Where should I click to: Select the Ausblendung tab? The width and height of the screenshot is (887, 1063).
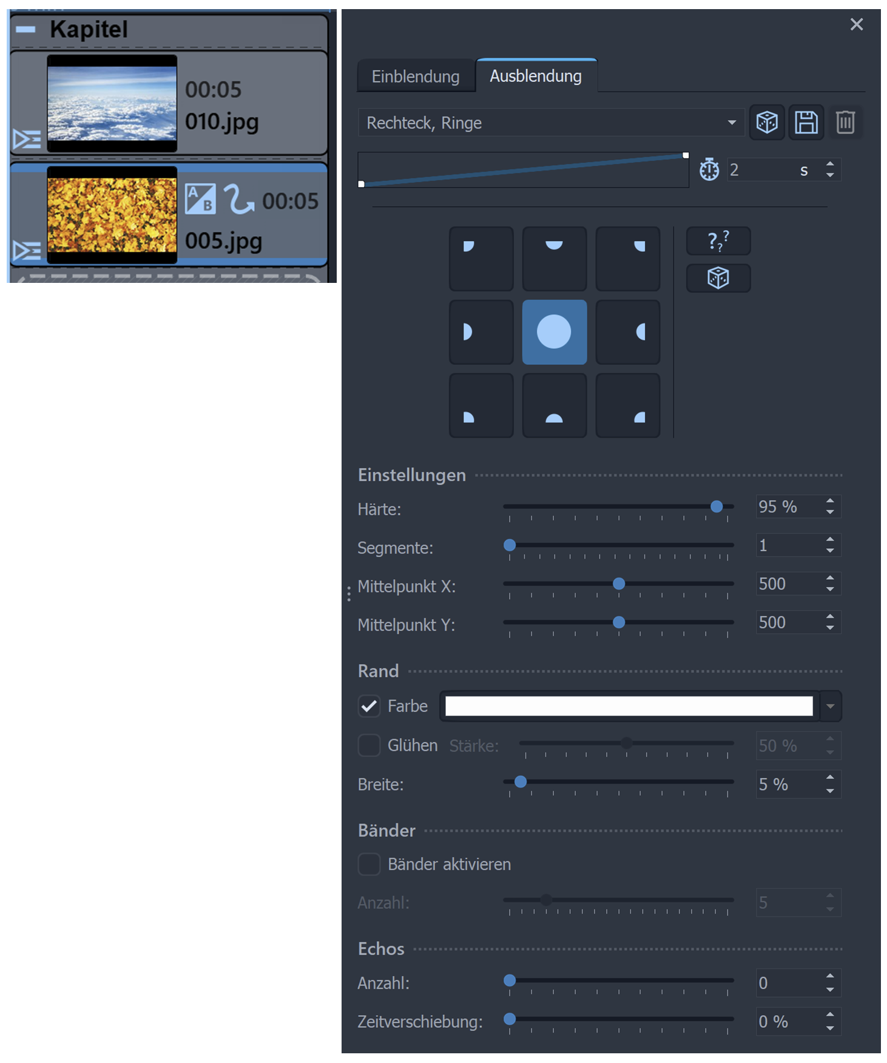536,76
